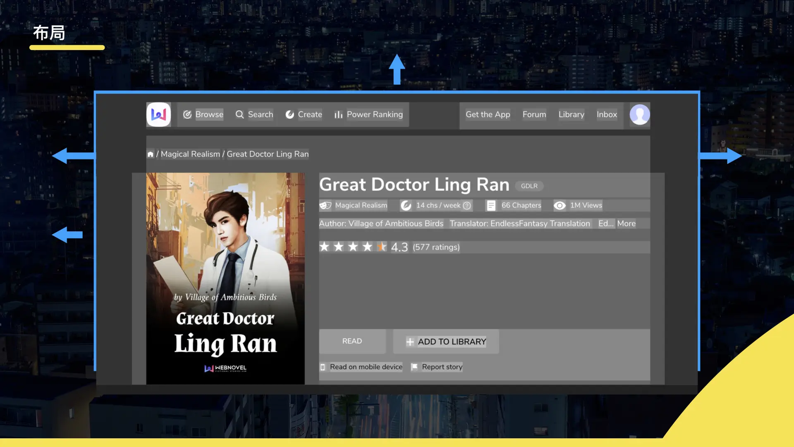
Task: Click the Webnovel logo icon
Action: pos(158,114)
